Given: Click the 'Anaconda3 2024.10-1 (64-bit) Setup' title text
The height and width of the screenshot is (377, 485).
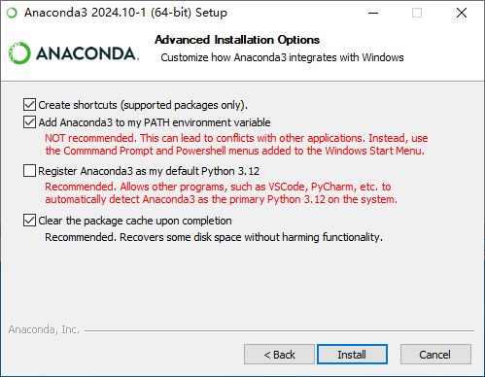Looking at the screenshot, I should pos(125,13).
